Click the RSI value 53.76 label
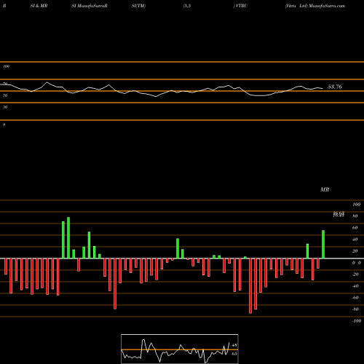 click(x=335, y=87)
